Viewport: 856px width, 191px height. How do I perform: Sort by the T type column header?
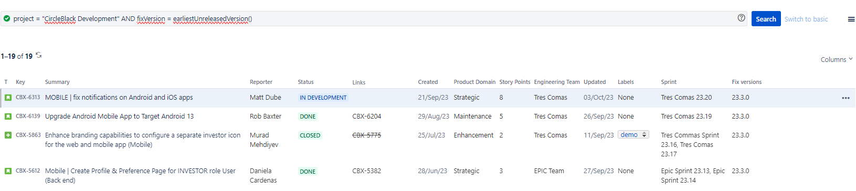(6, 82)
